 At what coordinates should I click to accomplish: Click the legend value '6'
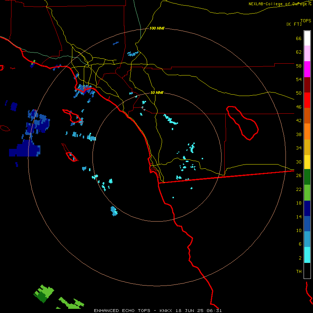coord(300,244)
